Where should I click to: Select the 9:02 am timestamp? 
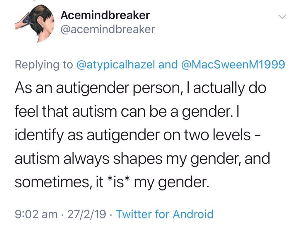36,214
